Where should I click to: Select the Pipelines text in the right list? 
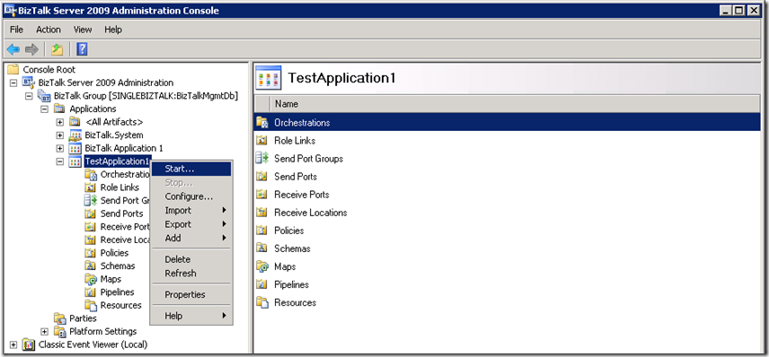click(291, 284)
